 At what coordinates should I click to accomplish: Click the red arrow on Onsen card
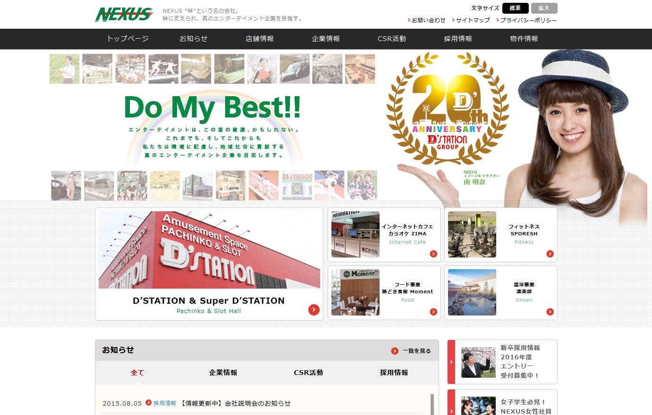(x=550, y=312)
